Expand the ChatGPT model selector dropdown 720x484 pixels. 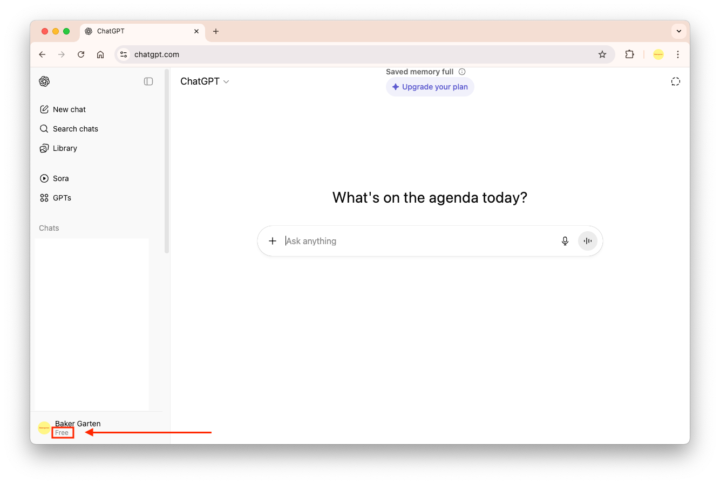click(205, 81)
